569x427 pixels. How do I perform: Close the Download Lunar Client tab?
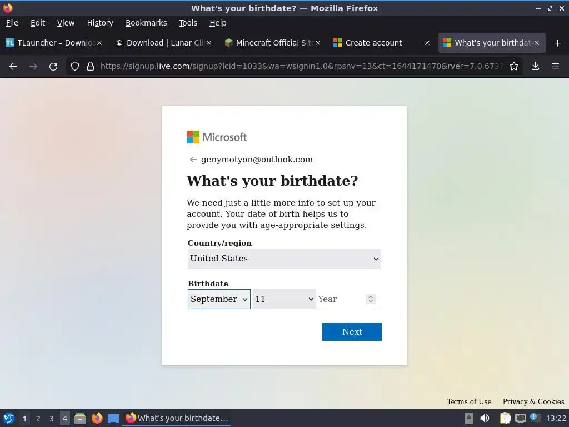coord(209,43)
